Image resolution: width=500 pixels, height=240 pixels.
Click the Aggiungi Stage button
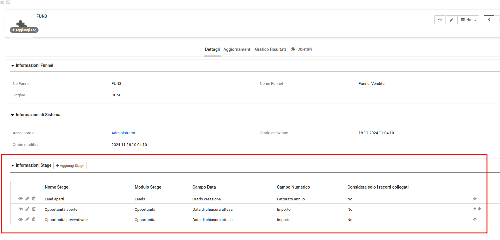point(70,166)
